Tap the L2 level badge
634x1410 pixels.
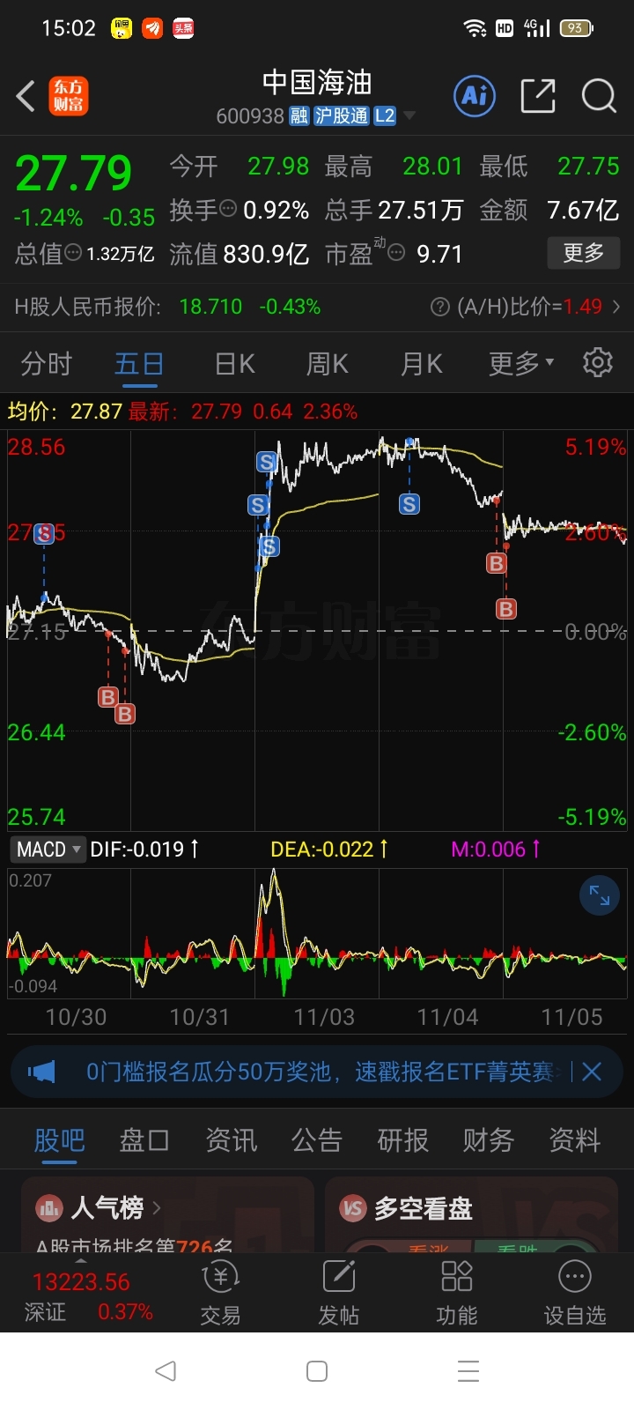[x=385, y=116]
